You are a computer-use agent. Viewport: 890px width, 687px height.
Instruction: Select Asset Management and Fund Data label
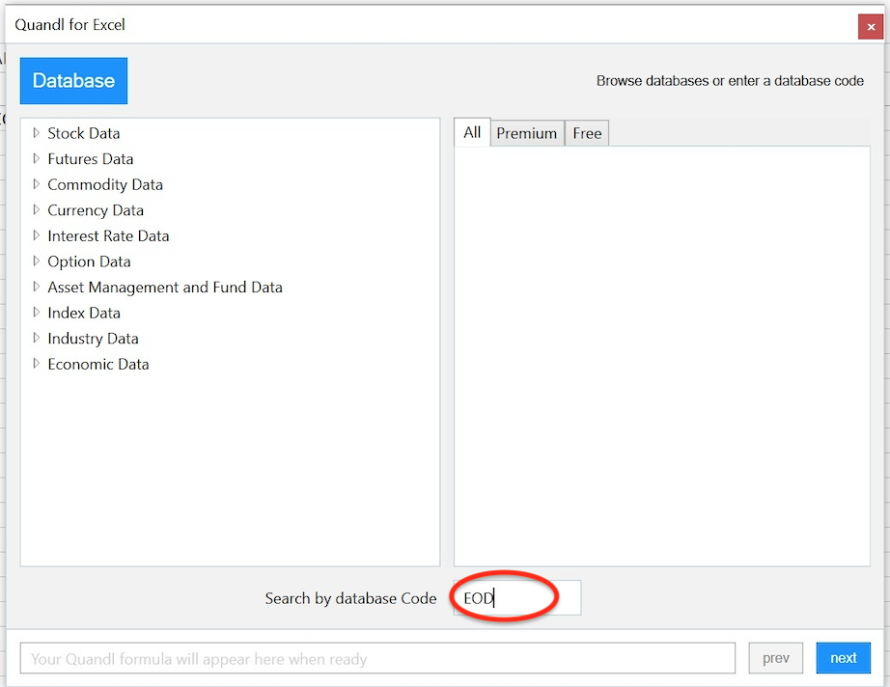(165, 288)
